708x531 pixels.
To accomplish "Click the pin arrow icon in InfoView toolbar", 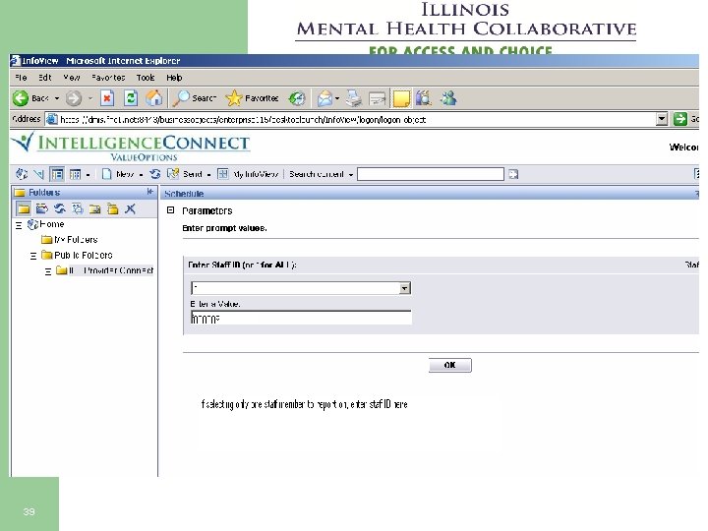I will 38,174.
